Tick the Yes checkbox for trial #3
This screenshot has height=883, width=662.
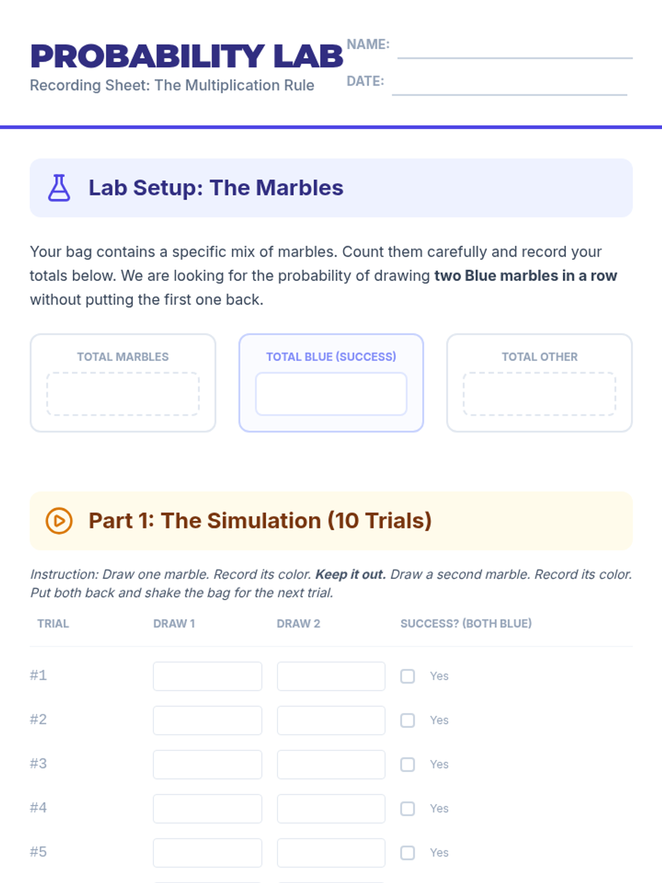tap(408, 764)
